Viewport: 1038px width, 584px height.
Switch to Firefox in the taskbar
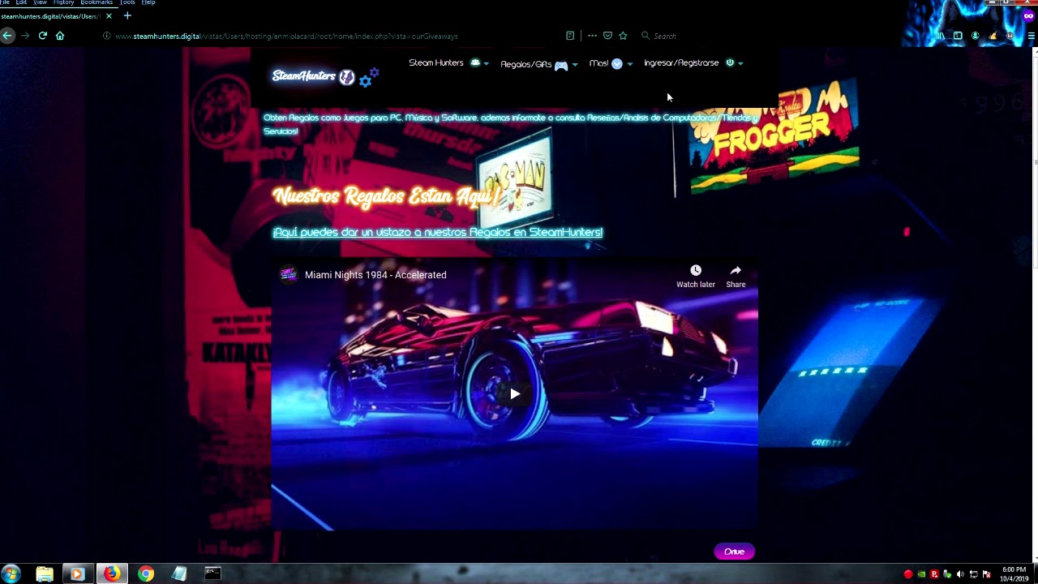click(x=111, y=574)
